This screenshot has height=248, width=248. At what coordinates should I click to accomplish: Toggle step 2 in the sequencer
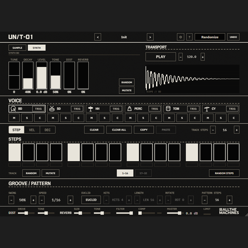(x=29, y=152)
